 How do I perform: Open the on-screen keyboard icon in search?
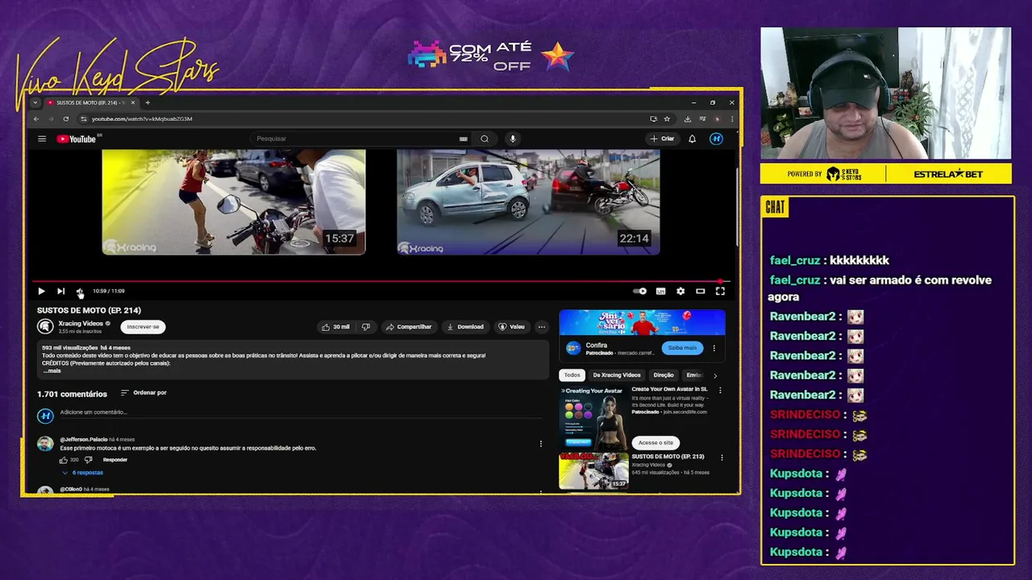(x=463, y=139)
